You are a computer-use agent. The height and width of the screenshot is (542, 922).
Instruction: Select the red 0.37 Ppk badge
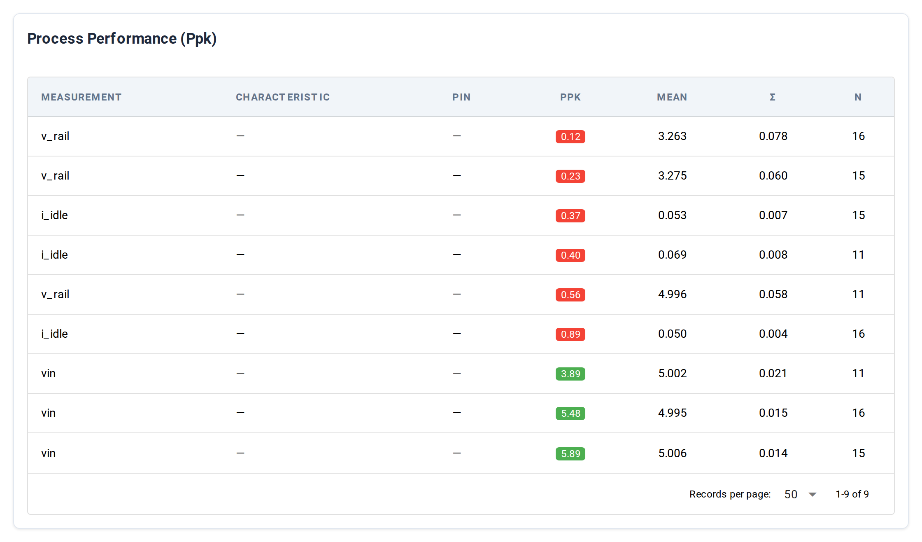pos(570,215)
